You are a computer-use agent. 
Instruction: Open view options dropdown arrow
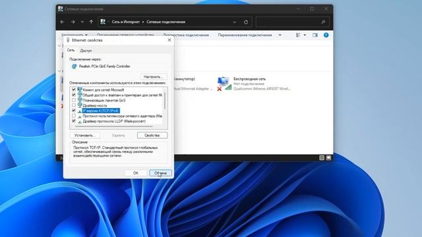[305, 35]
